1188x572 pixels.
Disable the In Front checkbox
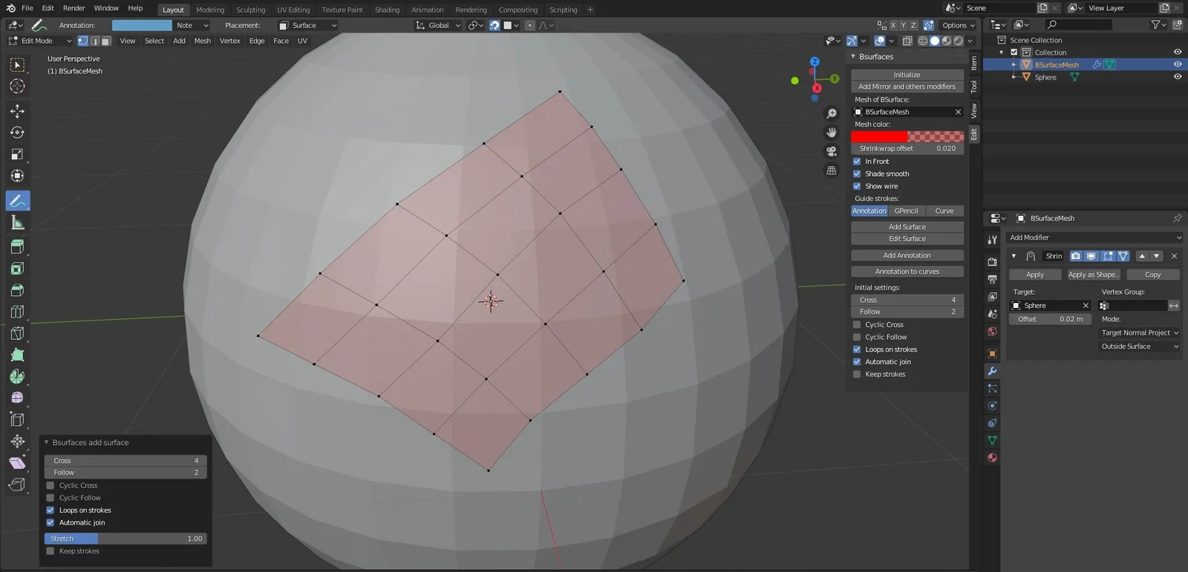pyautogui.click(x=857, y=161)
